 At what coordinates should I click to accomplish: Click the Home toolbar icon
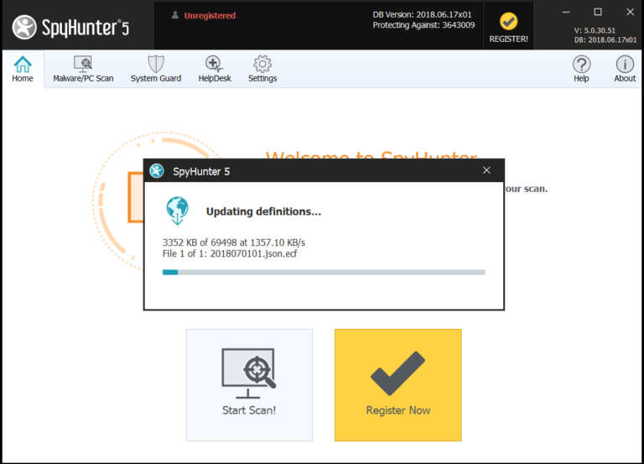pos(23,69)
